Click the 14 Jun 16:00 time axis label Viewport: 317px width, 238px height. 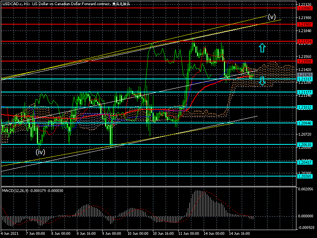tap(239, 233)
